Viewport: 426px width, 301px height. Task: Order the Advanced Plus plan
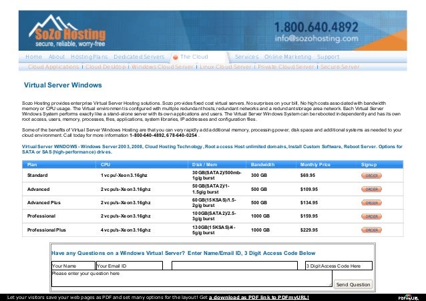click(x=371, y=203)
